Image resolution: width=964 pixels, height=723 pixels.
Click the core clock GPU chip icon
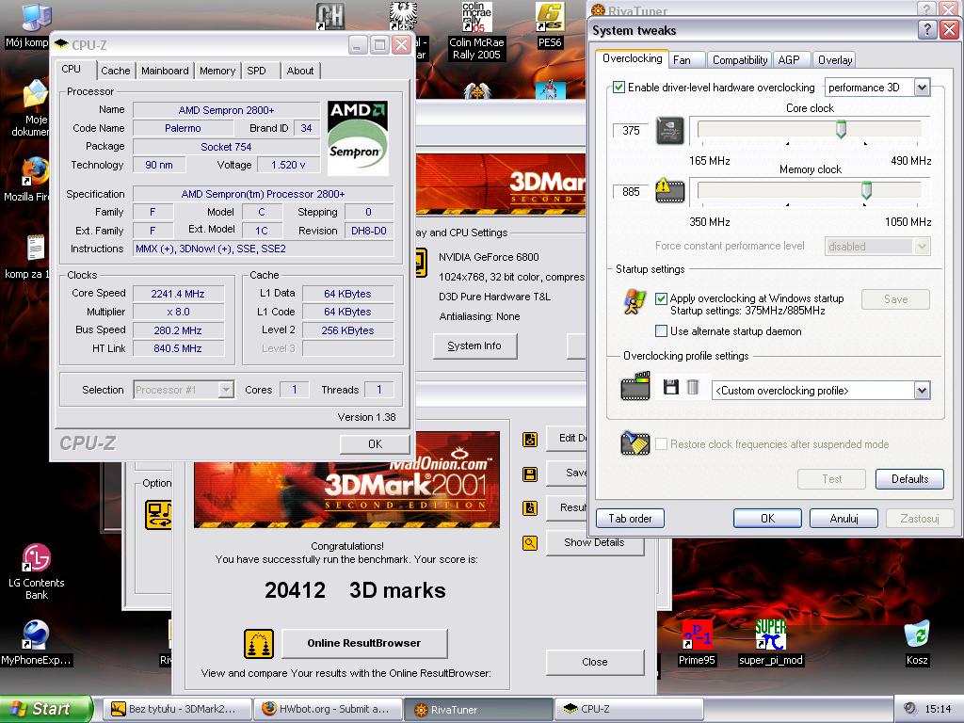(x=670, y=130)
